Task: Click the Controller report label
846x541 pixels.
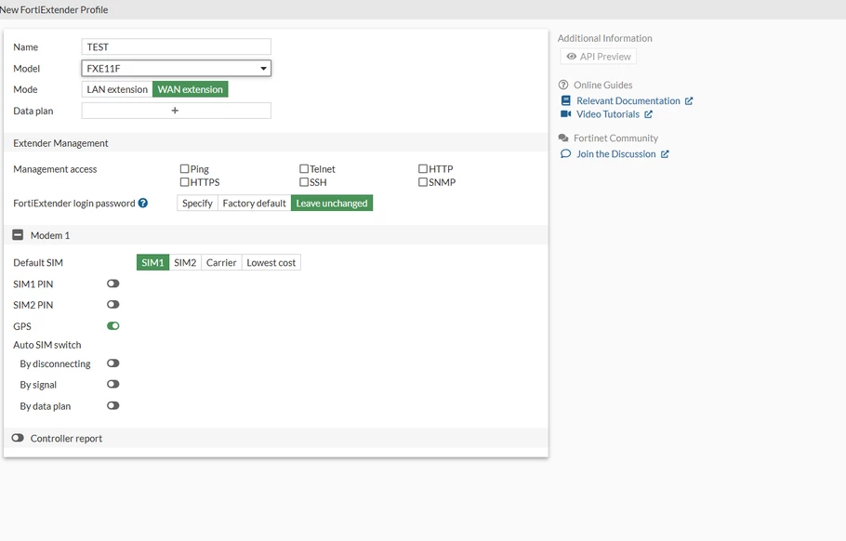Action: click(66, 439)
